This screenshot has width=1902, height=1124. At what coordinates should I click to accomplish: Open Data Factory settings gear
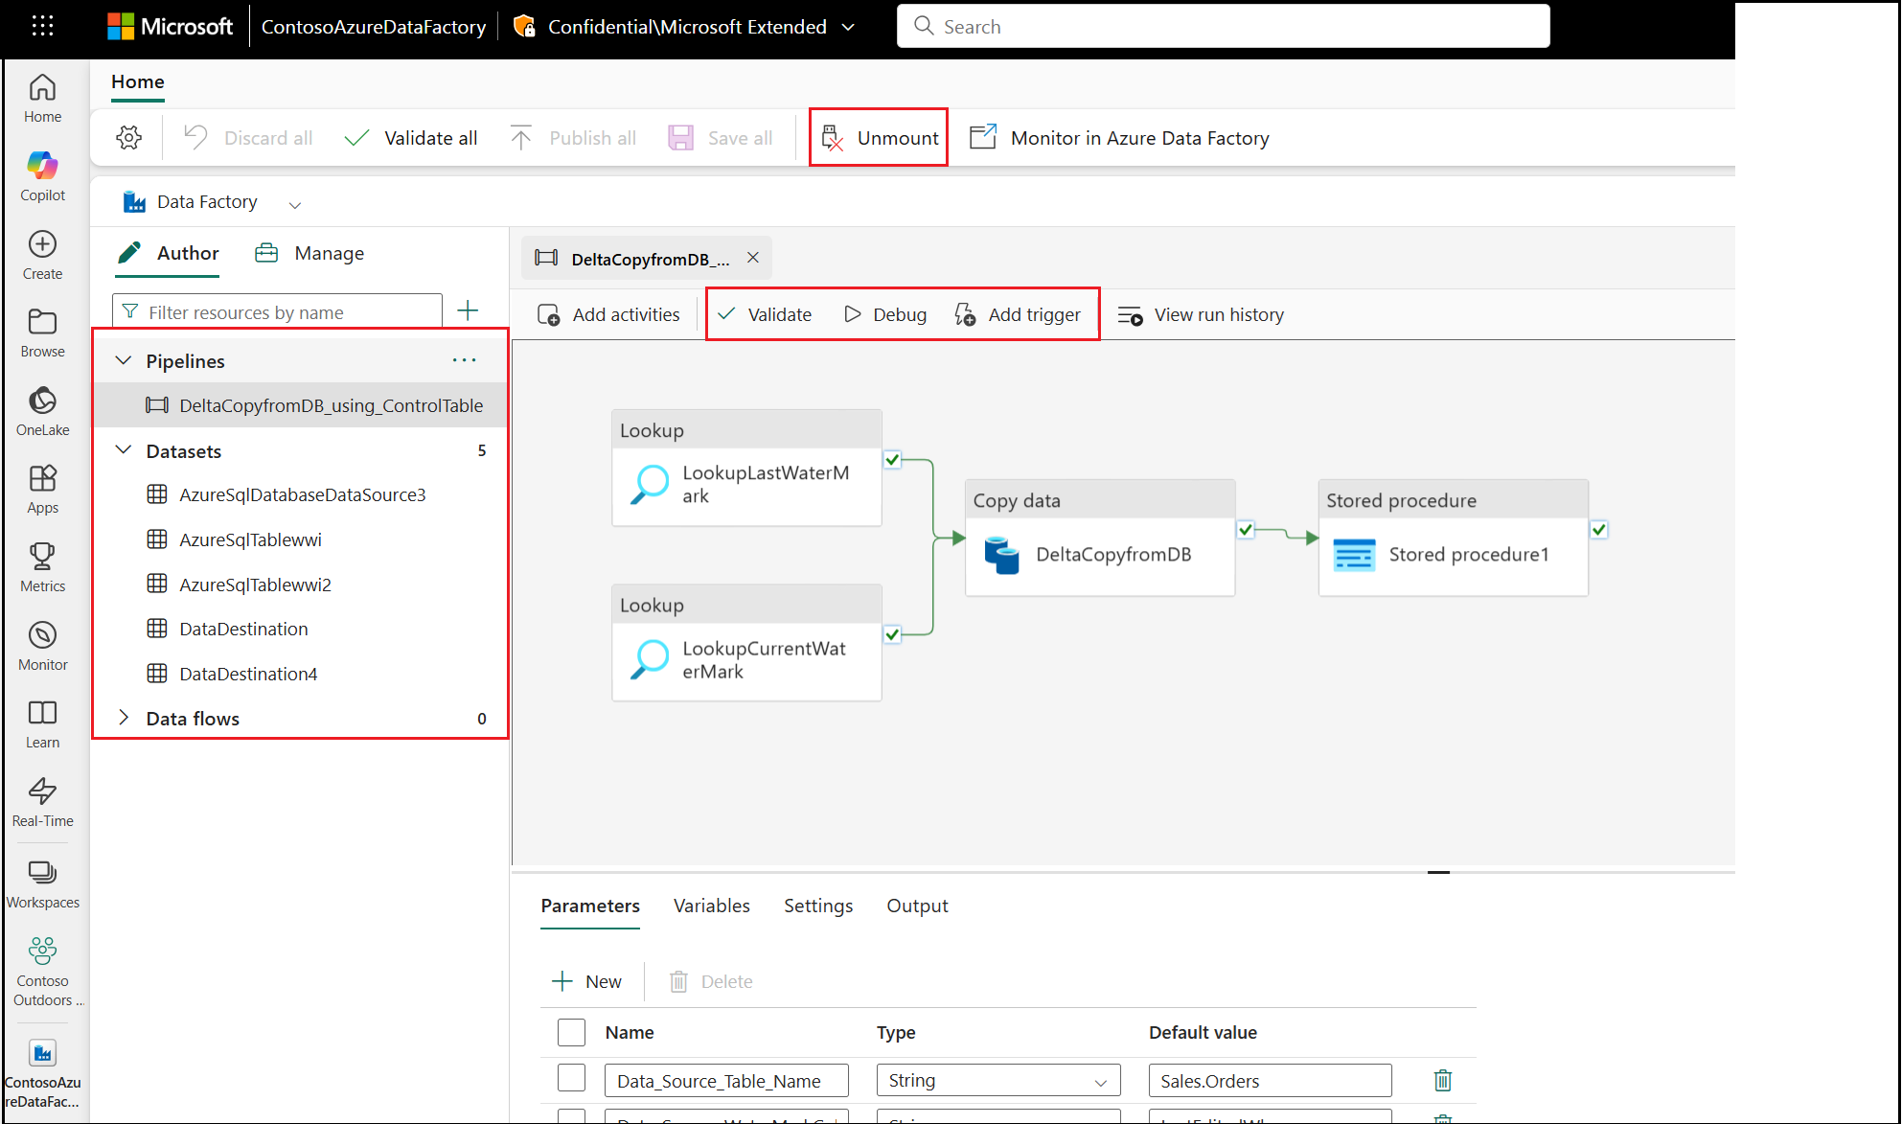click(128, 137)
